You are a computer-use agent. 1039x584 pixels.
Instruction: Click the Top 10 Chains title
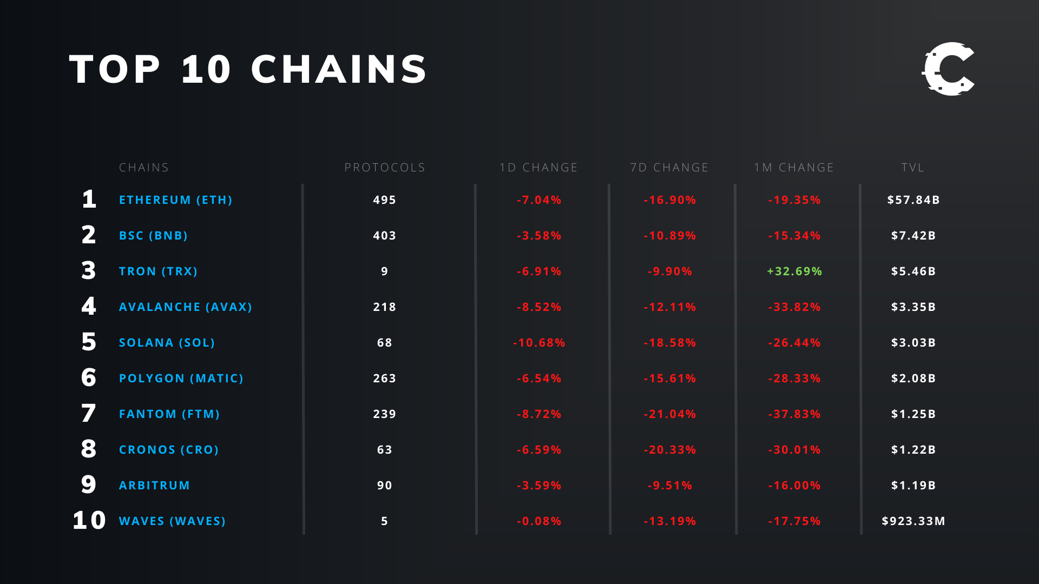coord(248,70)
